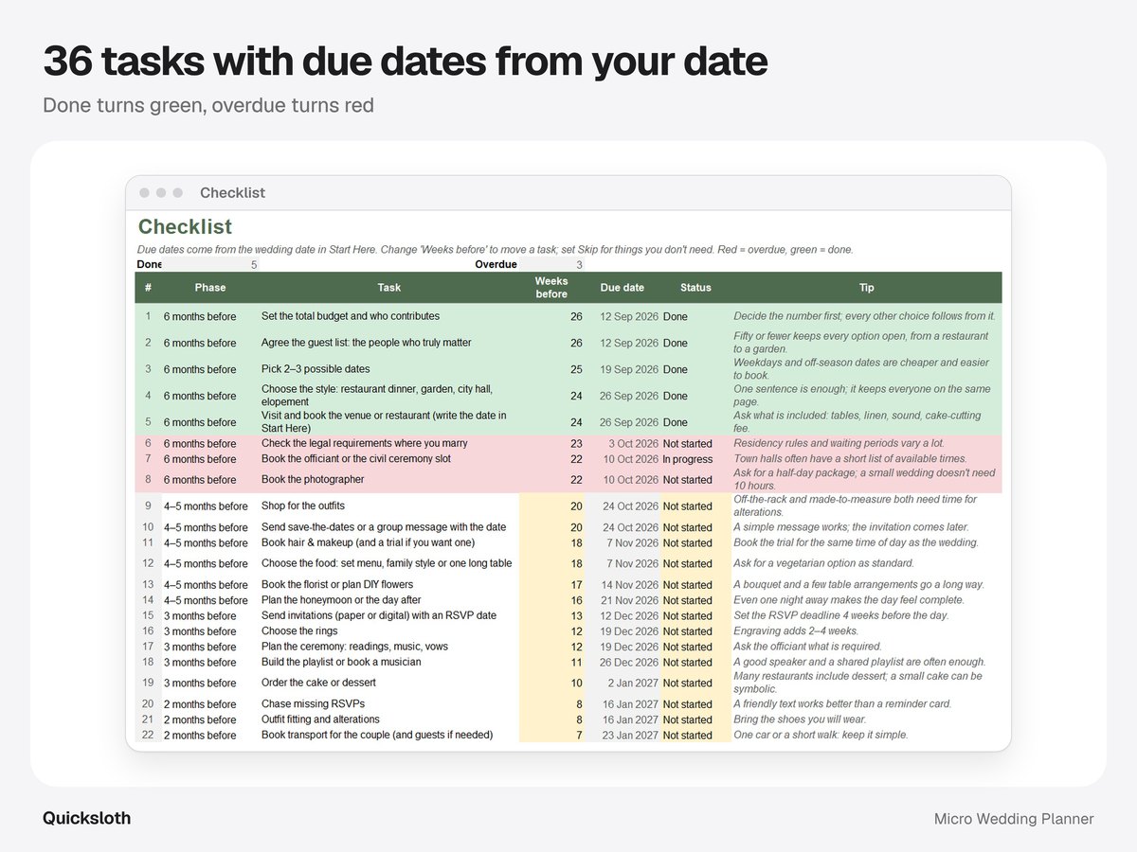Click the 'Micro Wedding Planner' footer label
The image size is (1137, 852).
[1014, 819]
